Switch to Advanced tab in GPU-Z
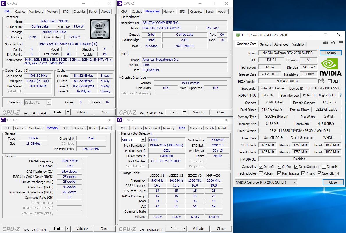This screenshot has width=346, height=233. (x=281, y=44)
